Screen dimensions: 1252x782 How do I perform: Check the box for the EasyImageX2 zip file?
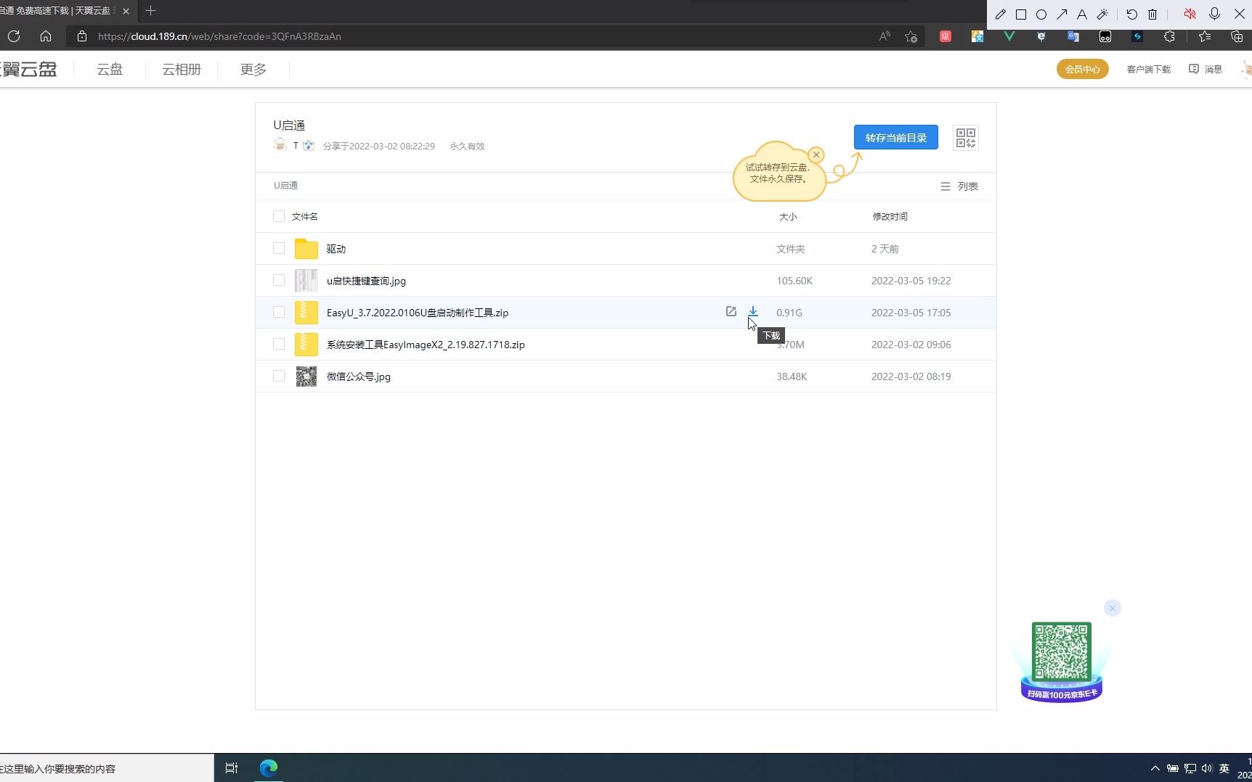click(x=279, y=344)
